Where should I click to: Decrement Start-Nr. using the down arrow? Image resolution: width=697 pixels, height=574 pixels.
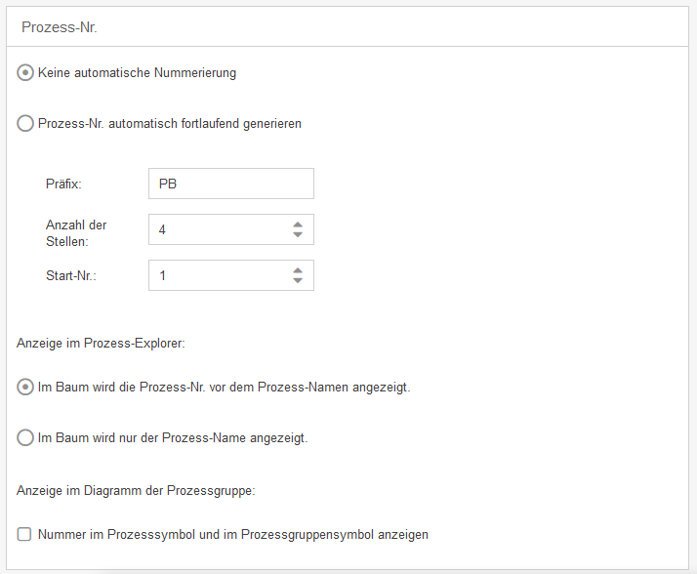(298, 281)
